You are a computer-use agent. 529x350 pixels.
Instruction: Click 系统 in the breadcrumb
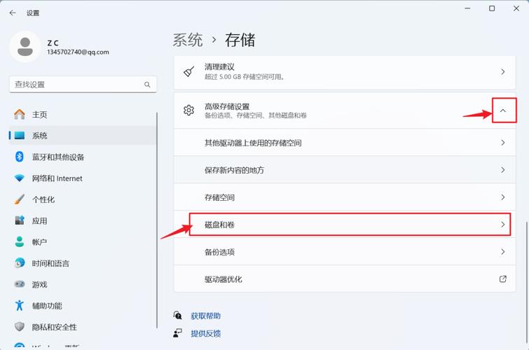tap(188, 40)
